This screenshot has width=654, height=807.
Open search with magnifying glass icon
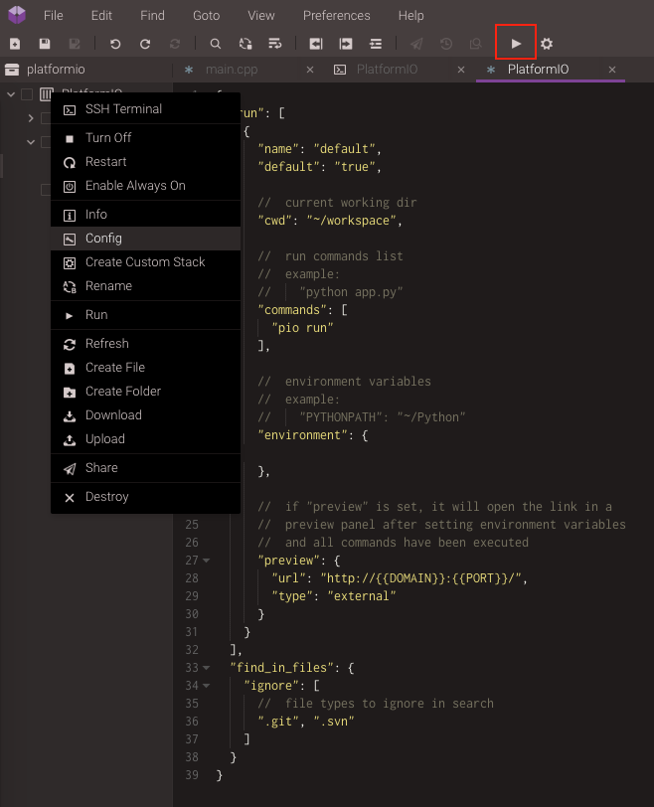click(x=216, y=44)
